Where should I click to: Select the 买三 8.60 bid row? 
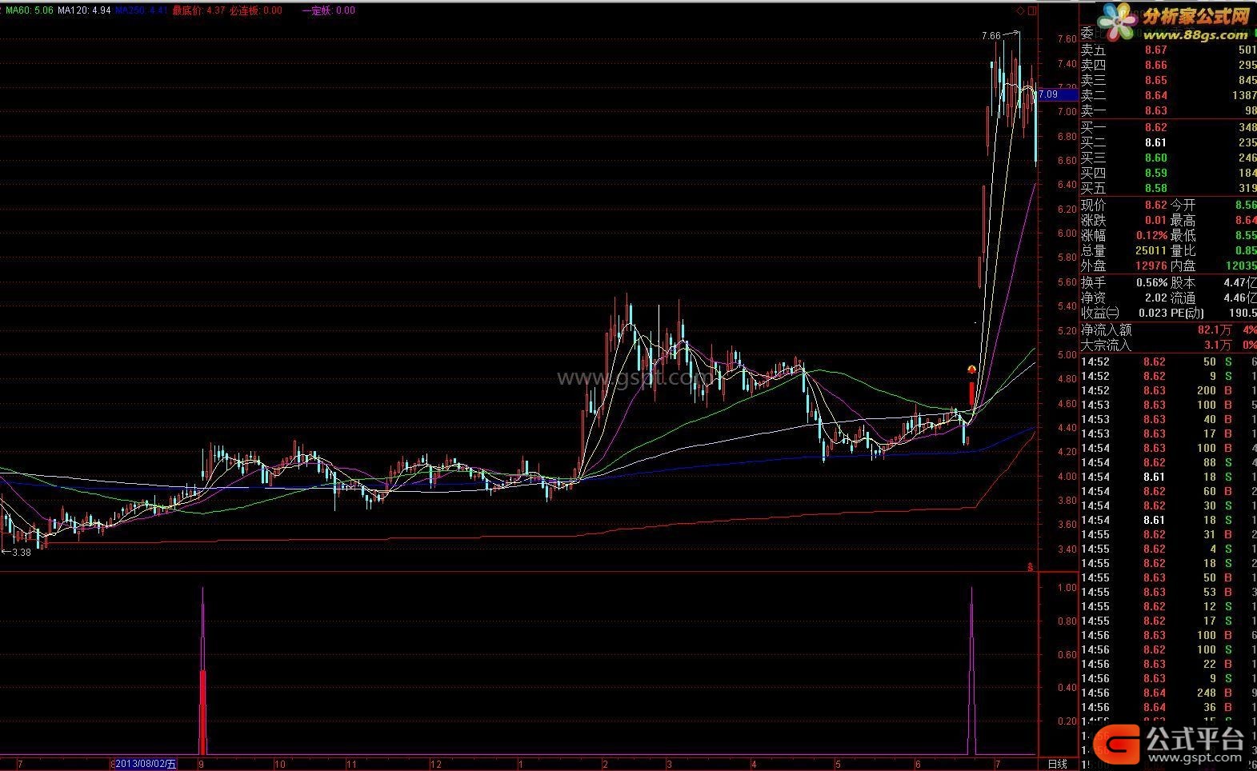1168,158
